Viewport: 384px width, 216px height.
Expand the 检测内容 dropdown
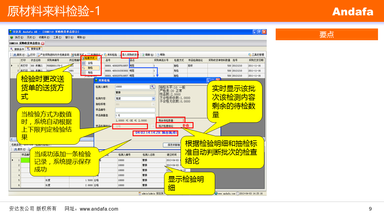[153, 98]
